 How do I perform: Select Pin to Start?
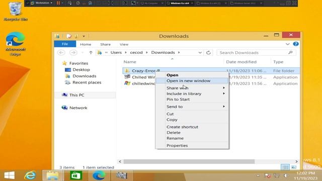[192, 100]
